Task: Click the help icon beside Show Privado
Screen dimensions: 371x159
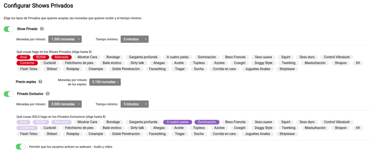Action: 42,29
